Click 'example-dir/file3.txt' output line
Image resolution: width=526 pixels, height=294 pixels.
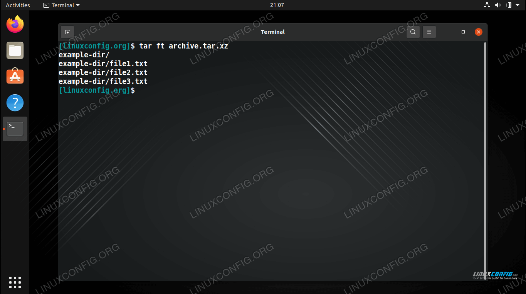click(103, 82)
